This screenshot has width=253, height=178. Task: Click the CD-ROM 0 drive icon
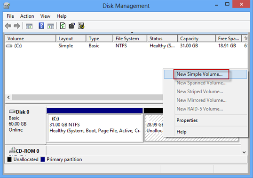[12, 150]
